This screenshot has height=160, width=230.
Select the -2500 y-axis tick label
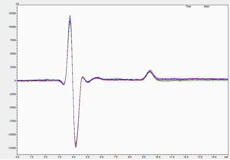coord(12,94)
